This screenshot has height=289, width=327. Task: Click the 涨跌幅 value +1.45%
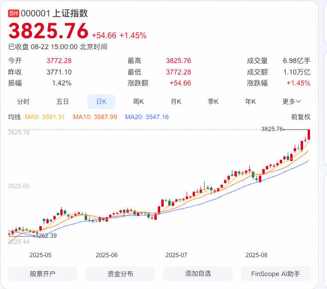(x=299, y=83)
